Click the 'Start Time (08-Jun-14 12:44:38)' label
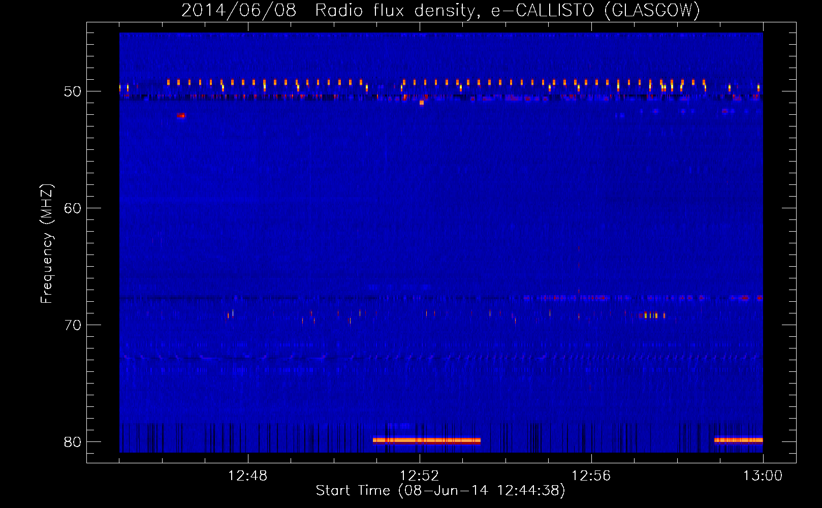The width and height of the screenshot is (822, 508). tap(440, 490)
